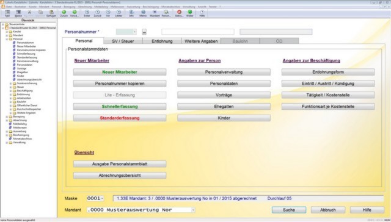The height and width of the screenshot is (222, 391).
Task: Click Funktionsart je Kostenstelle button
Action: pyautogui.click(x=328, y=107)
